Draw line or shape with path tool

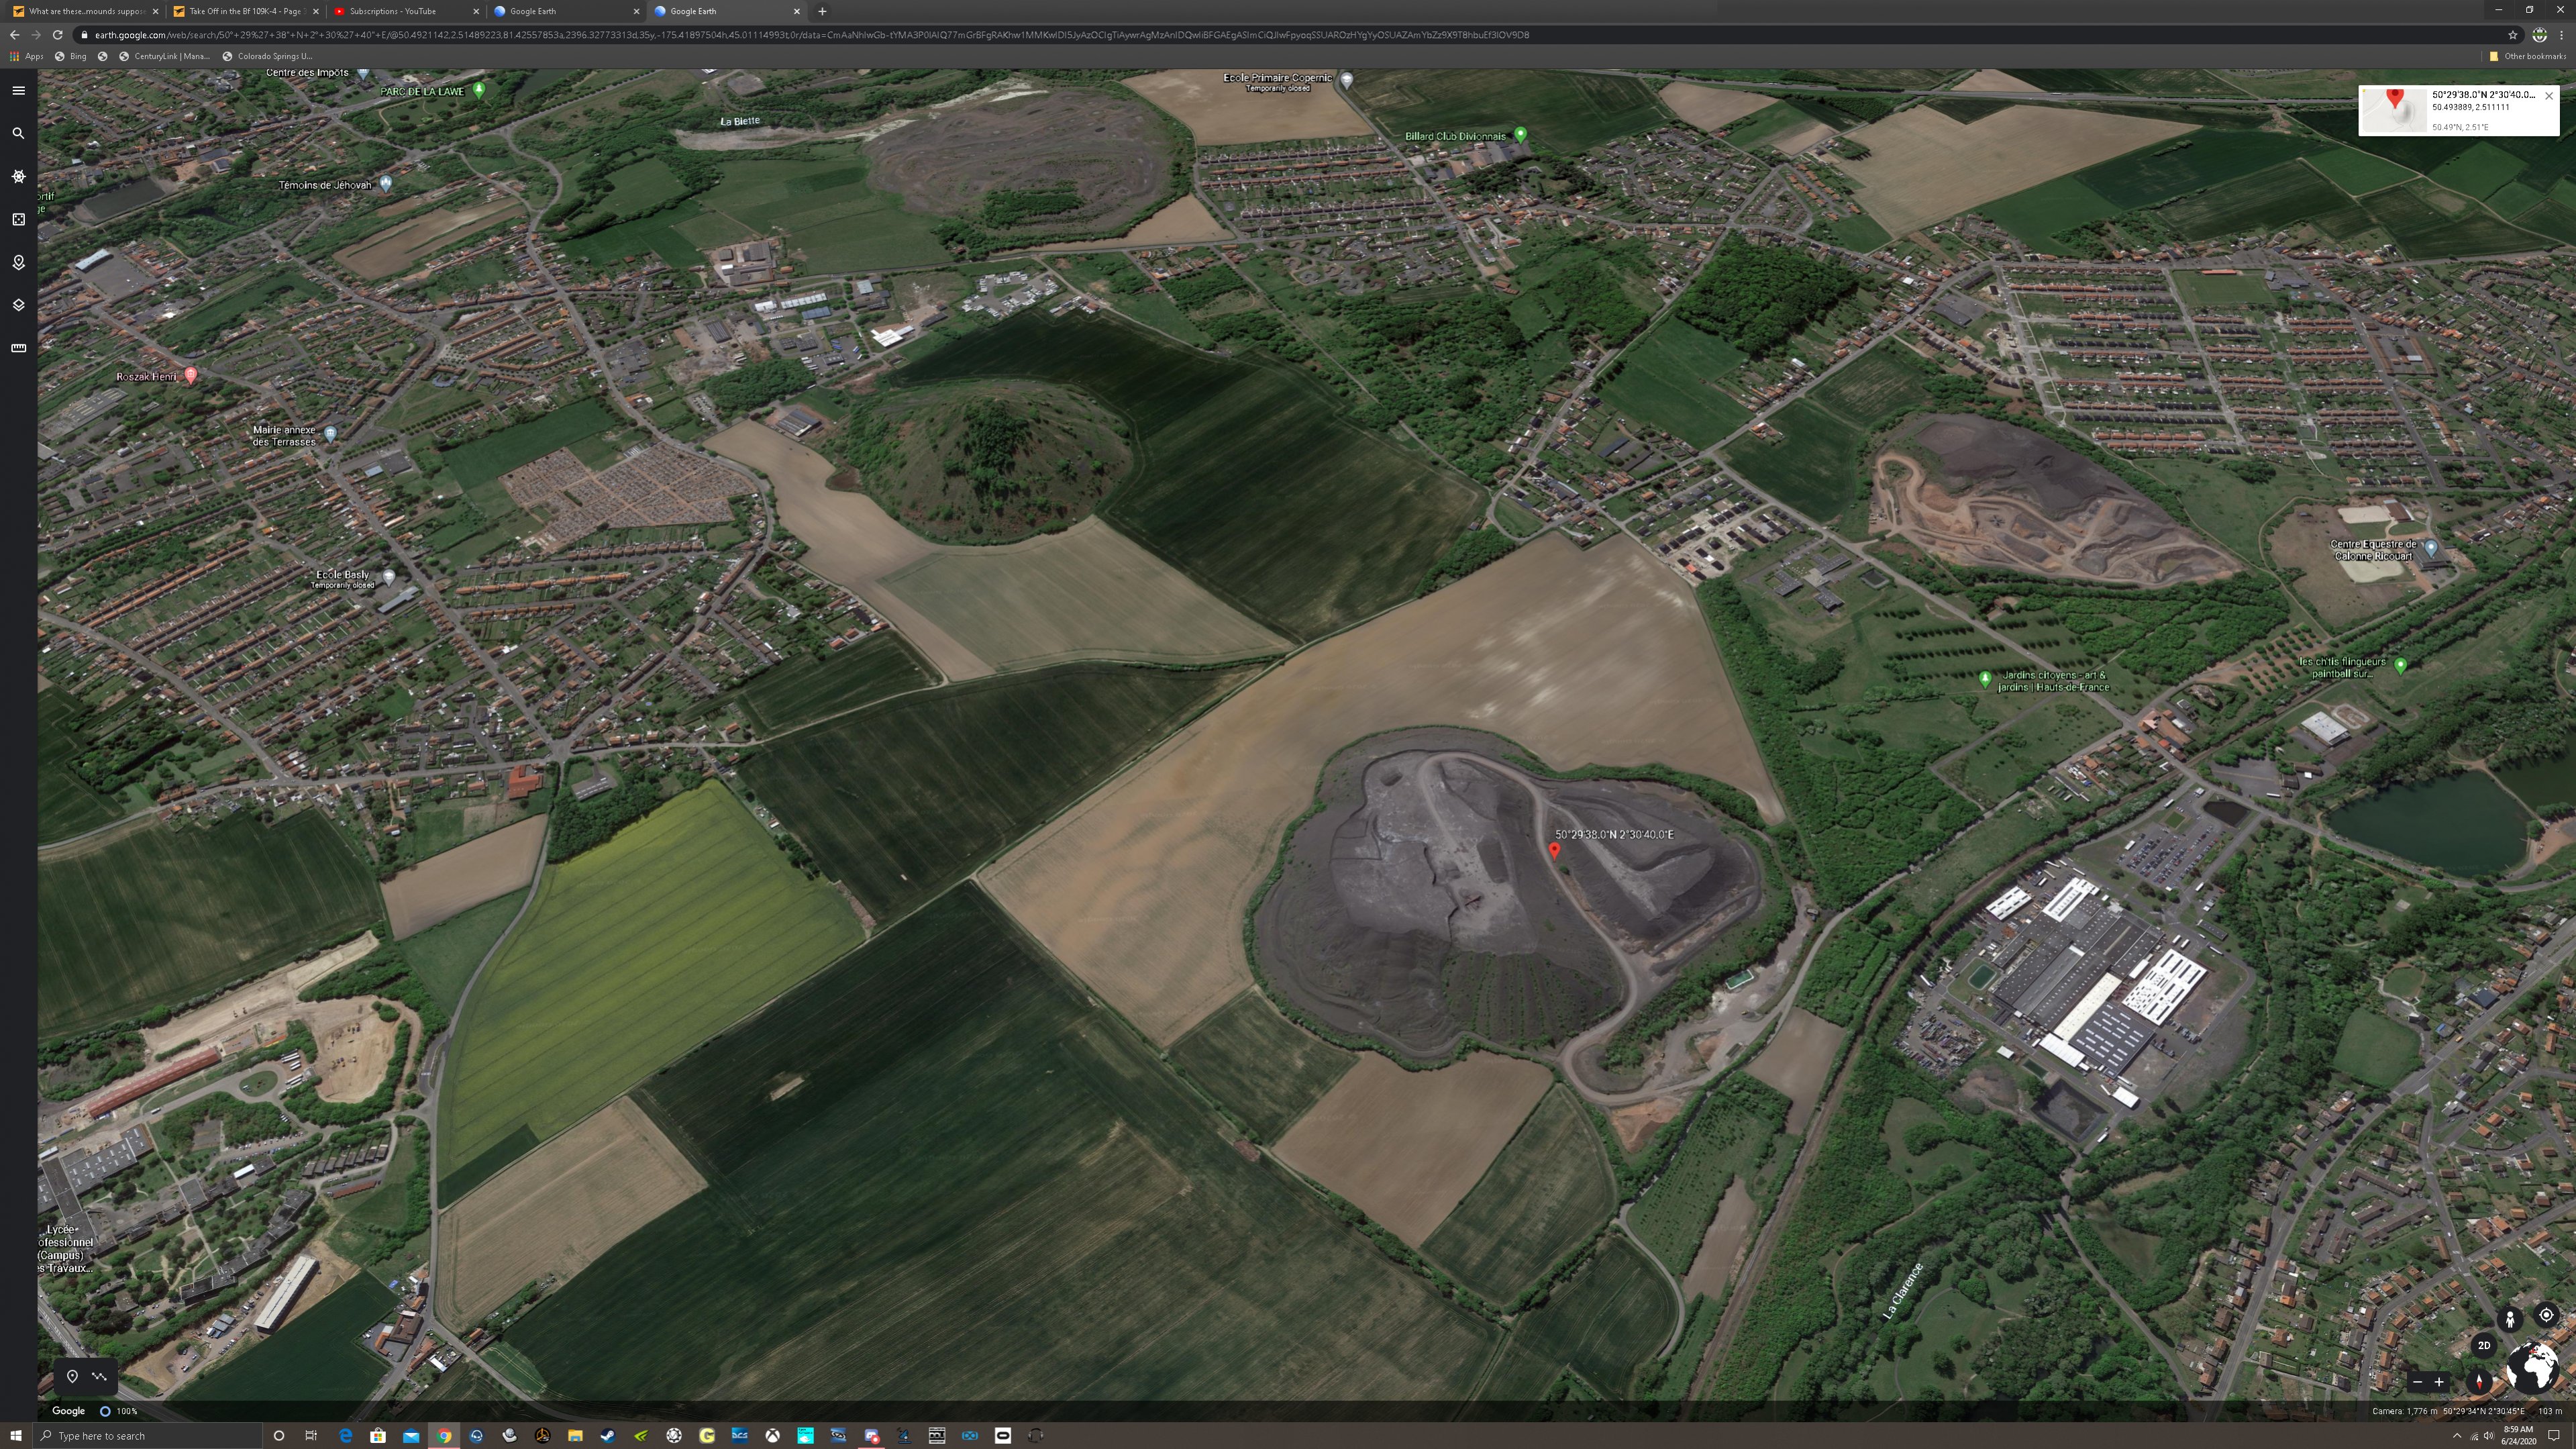(x=99, y=1376)
